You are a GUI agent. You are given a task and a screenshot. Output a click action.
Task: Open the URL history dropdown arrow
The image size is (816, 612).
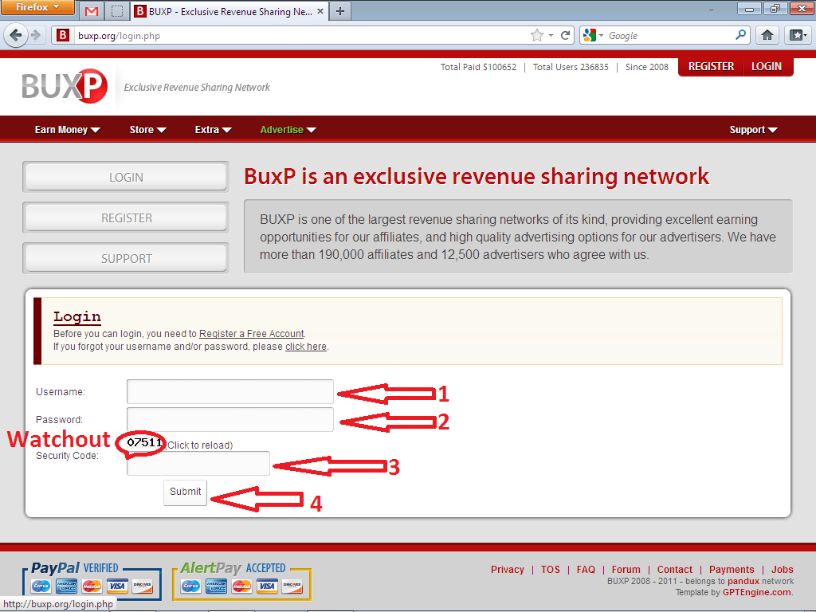[551, 35]
